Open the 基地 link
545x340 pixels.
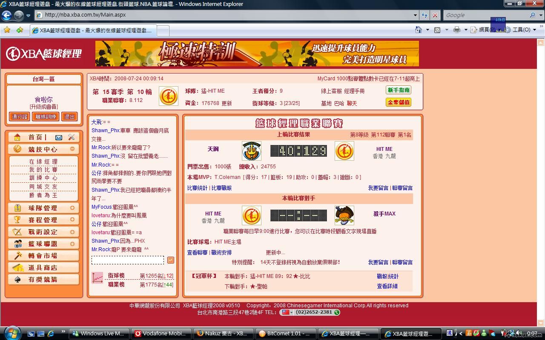[x=326, y=103]
